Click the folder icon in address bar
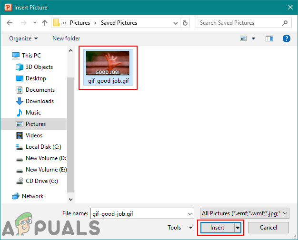 point(56,23)
